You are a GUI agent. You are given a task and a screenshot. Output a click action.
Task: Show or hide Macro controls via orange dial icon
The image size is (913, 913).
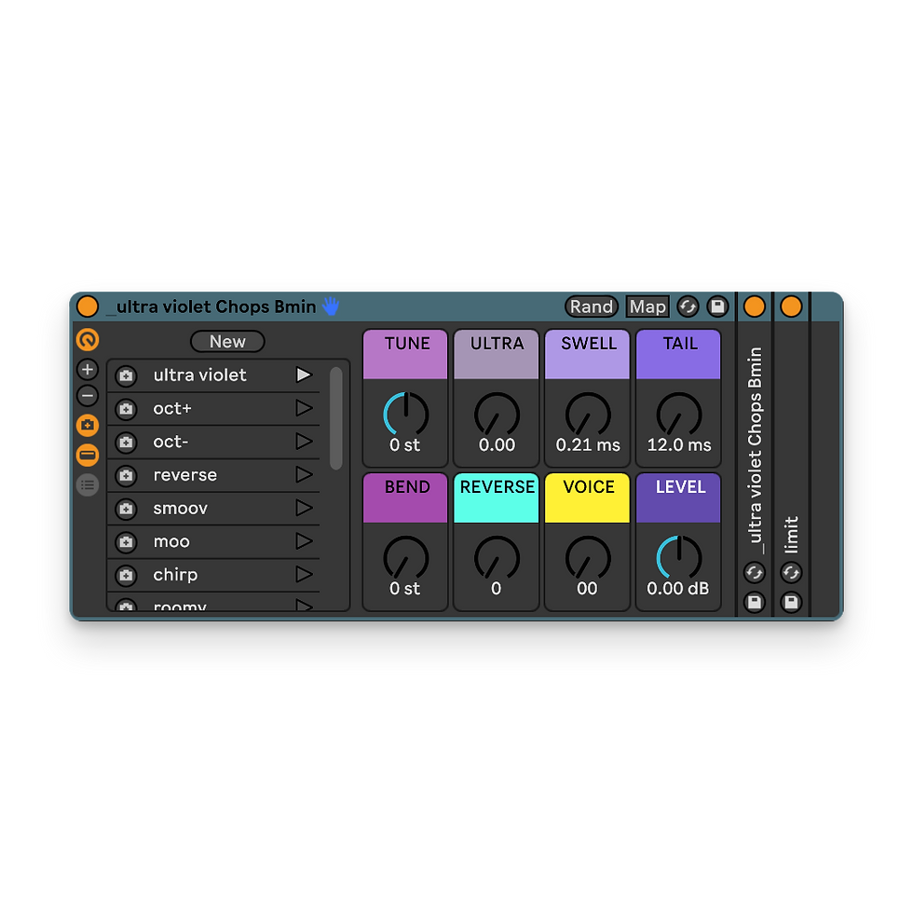pyautogui.click(x=88, y=339)
